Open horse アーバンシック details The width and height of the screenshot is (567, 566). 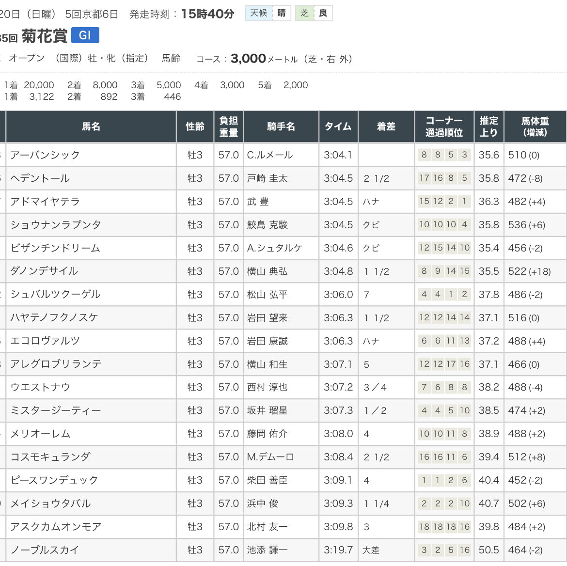point(45,155)
